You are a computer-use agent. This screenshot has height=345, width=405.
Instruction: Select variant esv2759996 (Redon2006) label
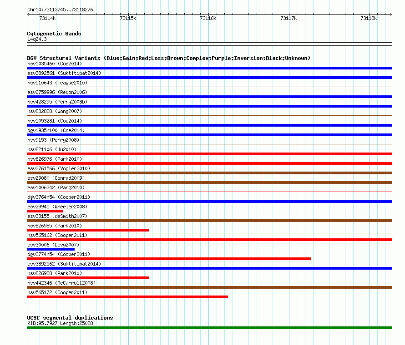(57, 92)
